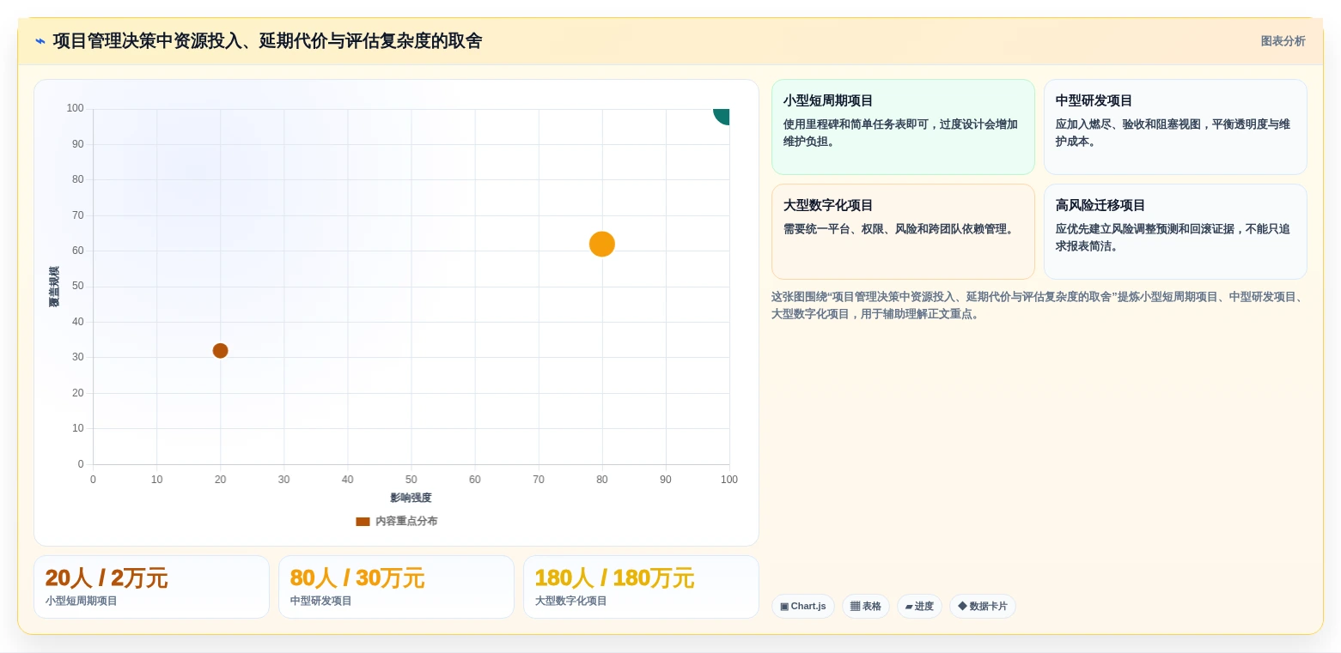The image size is (1341, 653).
Task: Open the 小型短周期项目 info card
Action: [903, 127]
